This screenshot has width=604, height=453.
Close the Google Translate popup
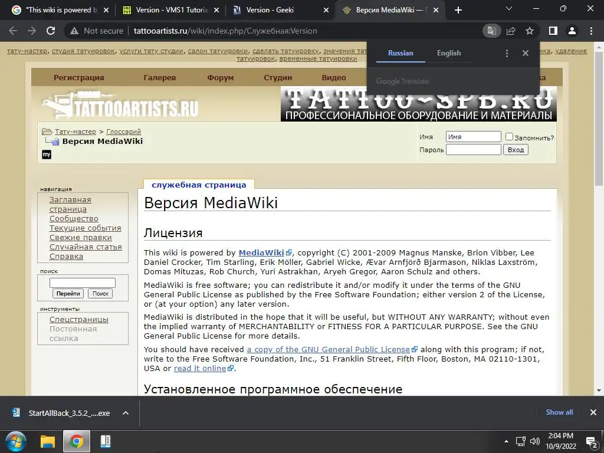[x=526, y=53]
